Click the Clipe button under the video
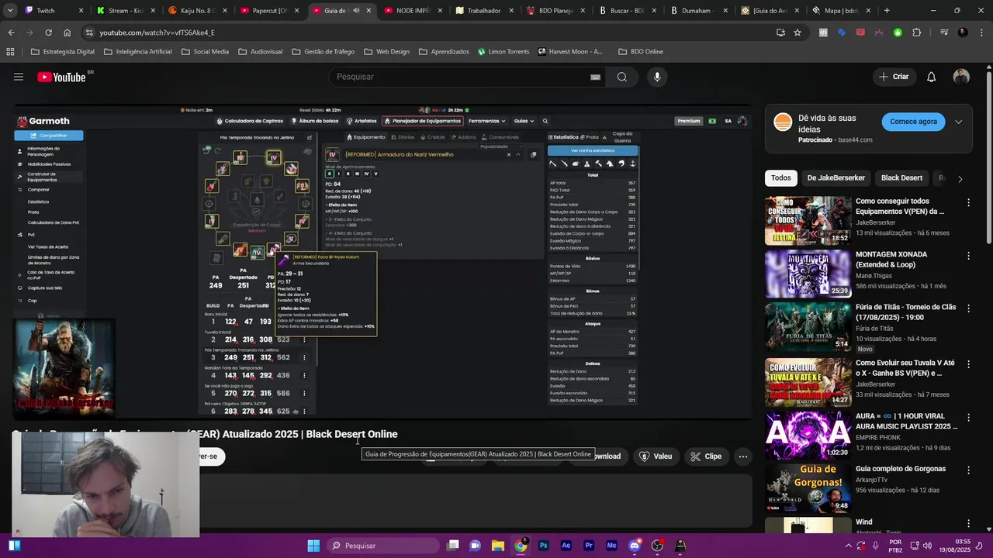993x558 pixels. 706,456
